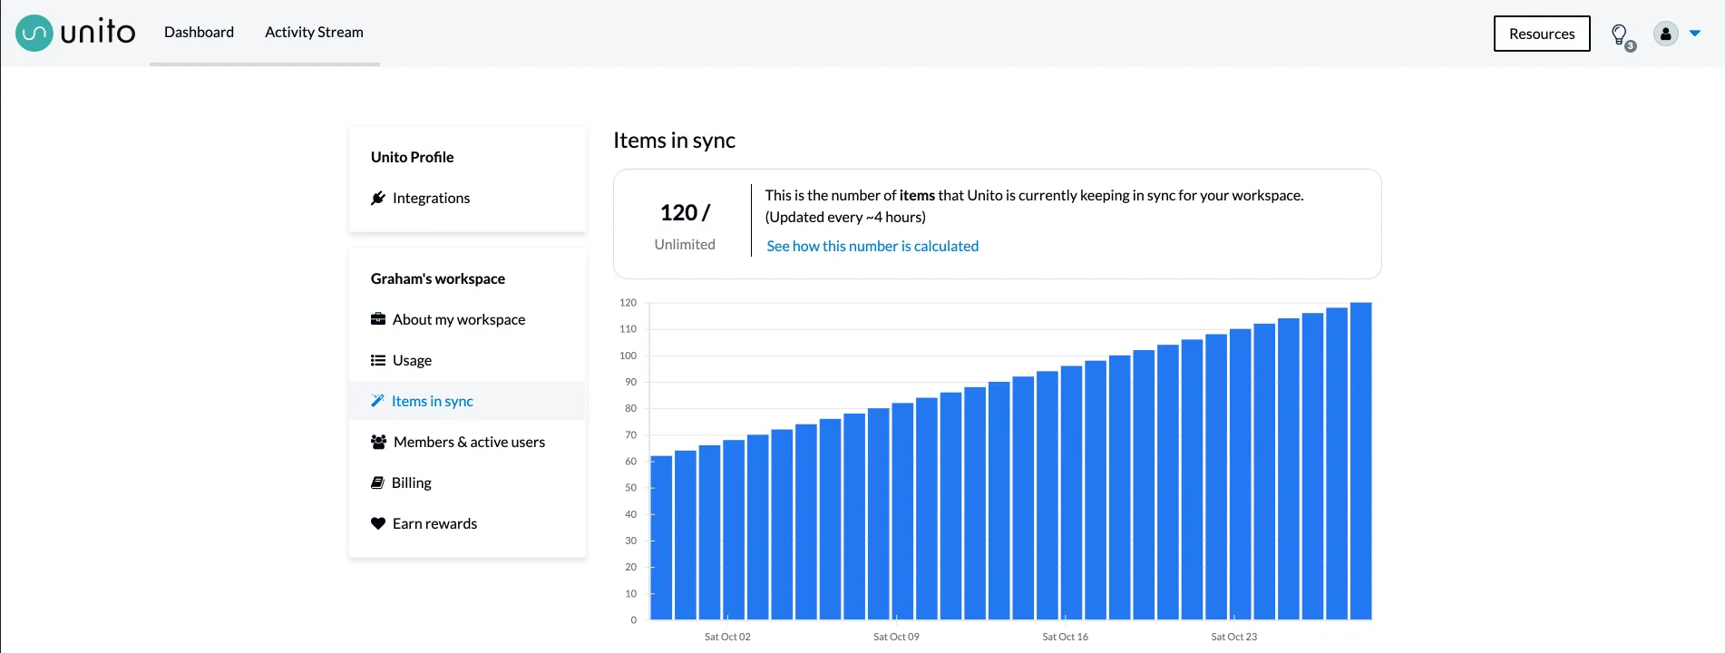Viewport: 1725px width, 653px height.
Task: Open the lightbulb notifications icon
Action: pyautogui.click(x=1619, y=34)
